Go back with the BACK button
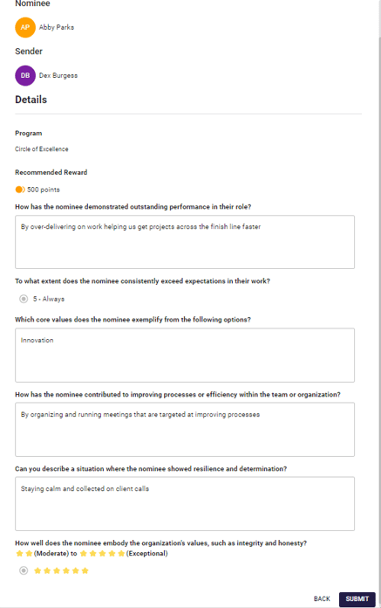The width and height of the screenshot is (381, 608). coord(322,599)
